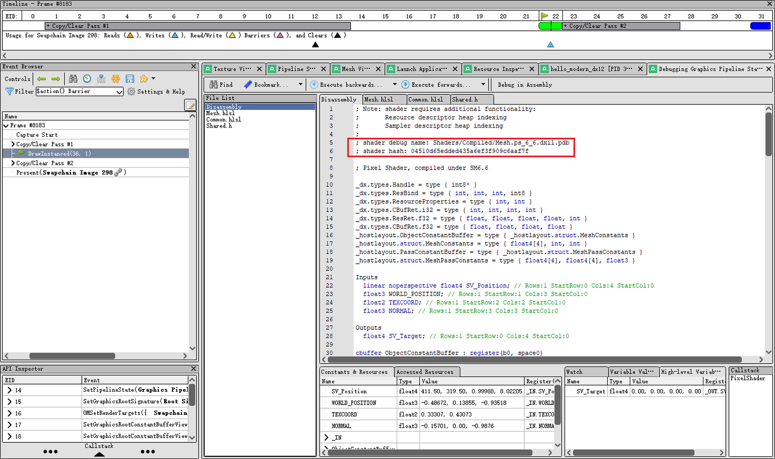Expand EID 14 SetPipelineState in API Inspector
The width and height of the screenshot is (775, 459).
tap(9, 390)
